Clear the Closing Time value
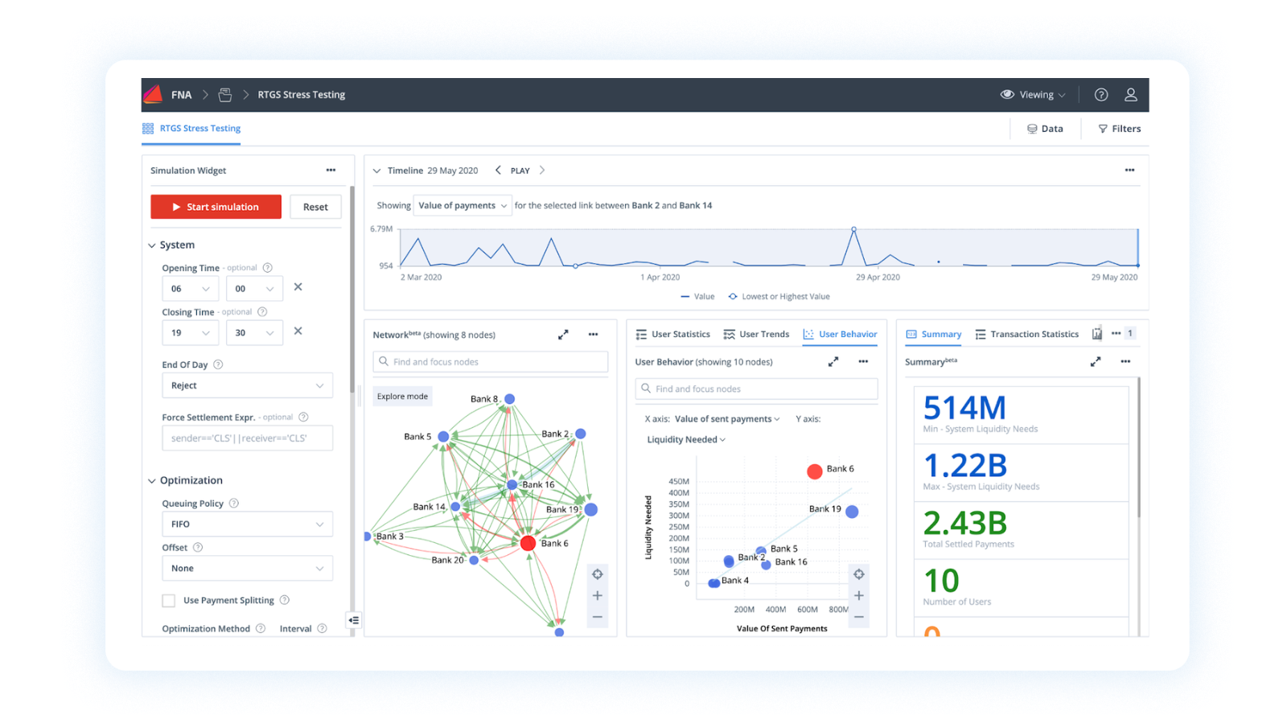The width and height of the screenshot is (1287, 724). (x=298, y=331)
